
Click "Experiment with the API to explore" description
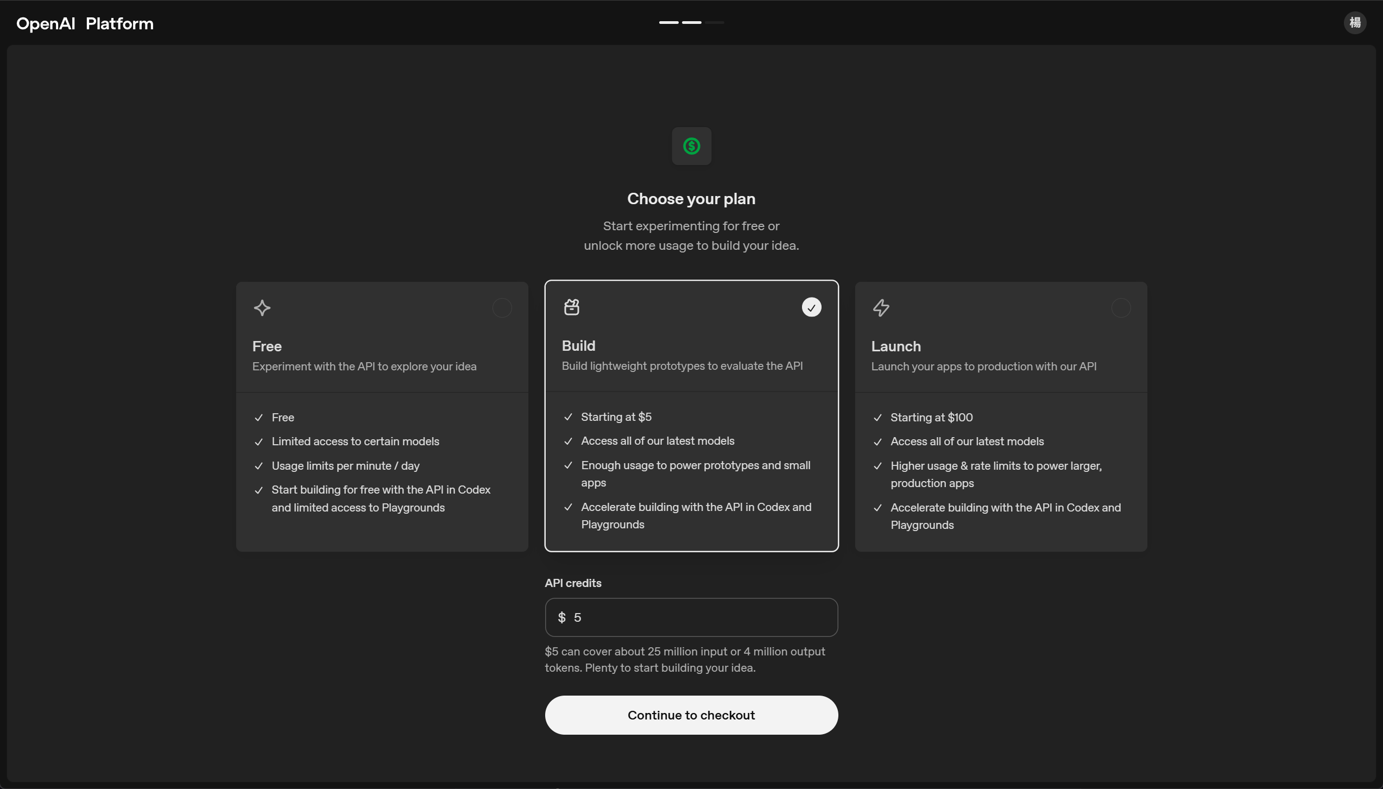[x=364, y=367]
